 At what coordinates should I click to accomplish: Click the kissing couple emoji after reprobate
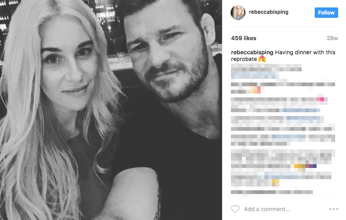pyautogui.click(x=262, y=59)
